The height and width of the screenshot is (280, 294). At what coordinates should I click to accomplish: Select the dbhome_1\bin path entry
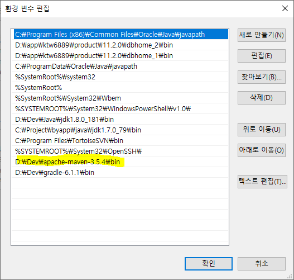click(120, 55)
